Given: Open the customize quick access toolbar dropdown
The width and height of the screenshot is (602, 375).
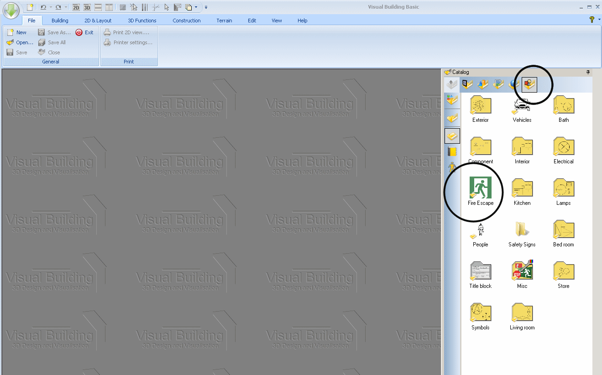Looking at the screenshot, I should click(x=206, y=7).
